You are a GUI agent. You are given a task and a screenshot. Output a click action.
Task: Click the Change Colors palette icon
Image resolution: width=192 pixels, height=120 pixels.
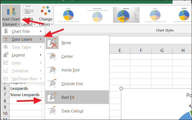46,11
